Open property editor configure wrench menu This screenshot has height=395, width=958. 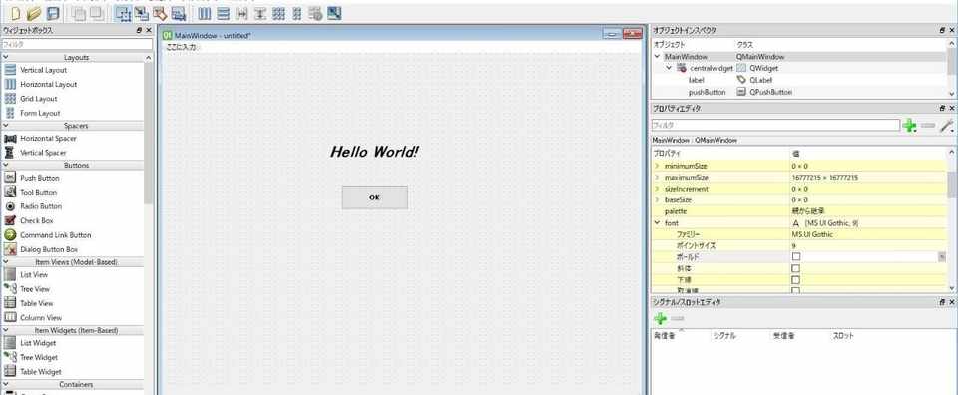947,126
